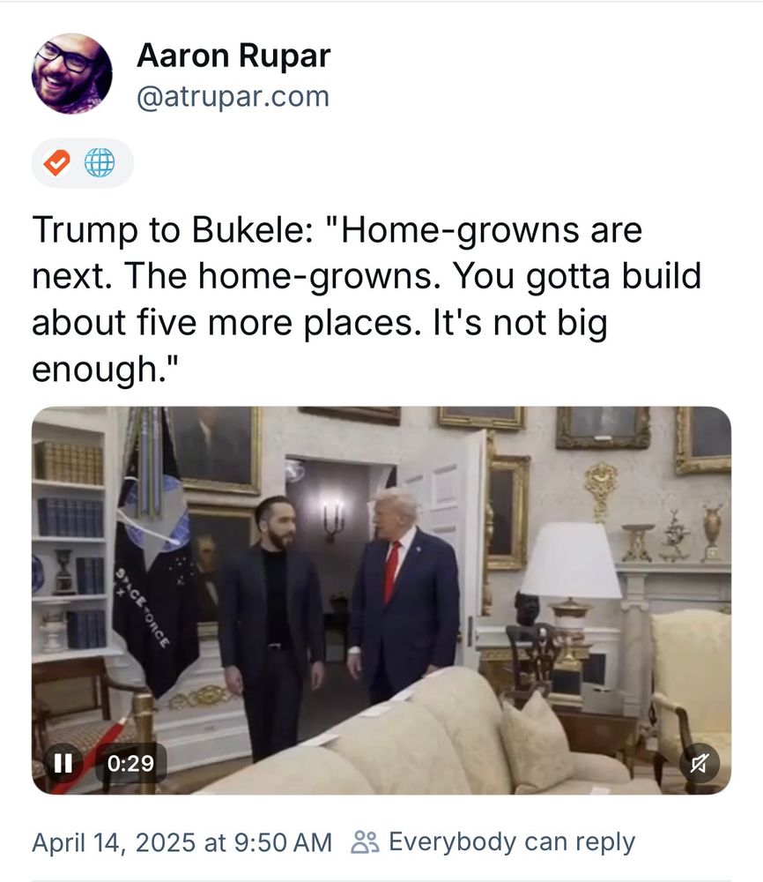This screenshot has width=763, height=882.
Task: Select the post text starting Trump to Bukele
Action: [367, 299]
